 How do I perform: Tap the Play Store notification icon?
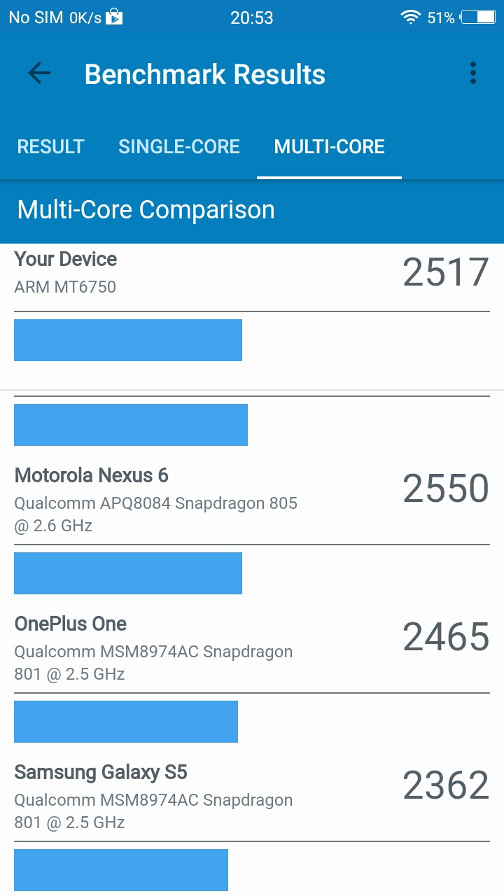(114, 17)
